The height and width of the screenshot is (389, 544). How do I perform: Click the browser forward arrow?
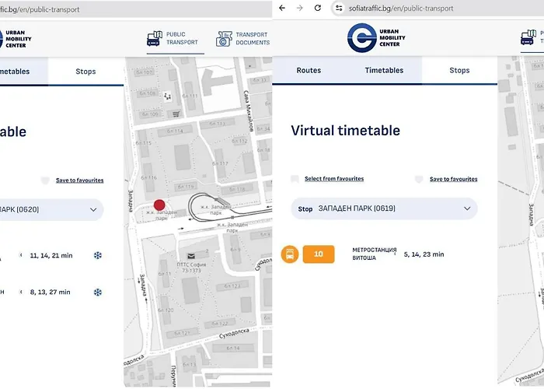[300, 8]
